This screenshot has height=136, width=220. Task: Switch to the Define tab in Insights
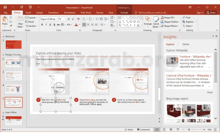tap(186, 44)
